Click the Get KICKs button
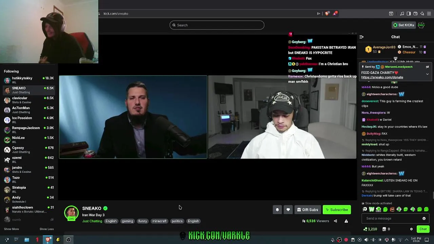The image size is (434, 244). (403, 25)
